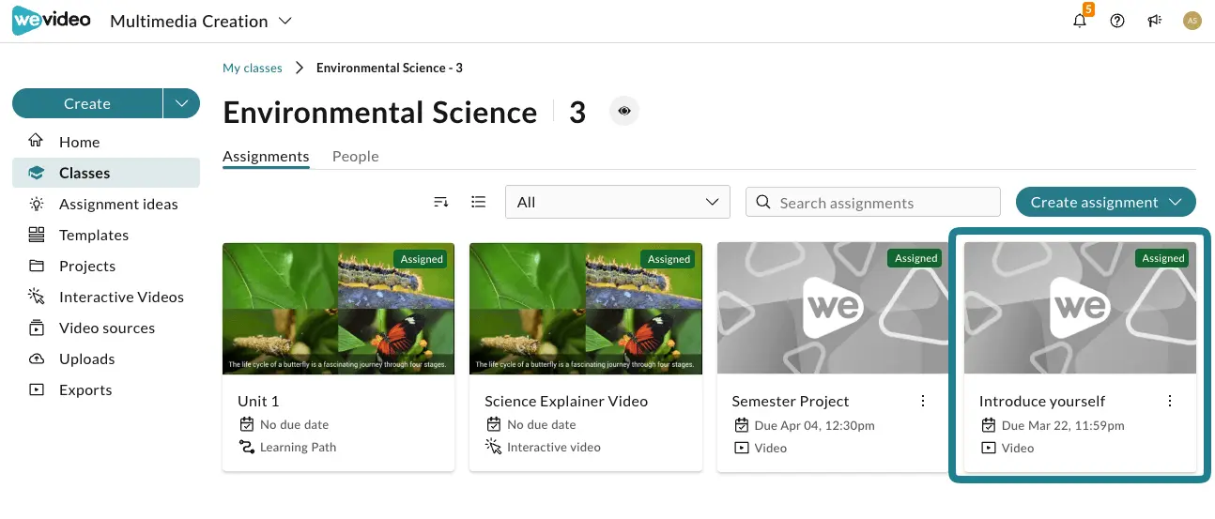Switch to the People tab

coord(356,157)
